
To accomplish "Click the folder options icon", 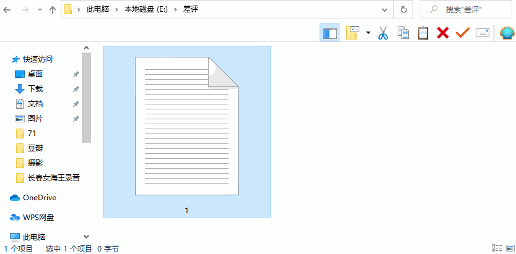I will [x=353, y=33].
